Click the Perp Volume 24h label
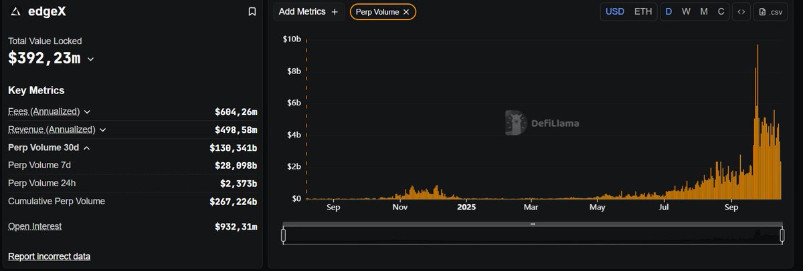This screenshot has height=271, width=803. (x=41, y=183)
